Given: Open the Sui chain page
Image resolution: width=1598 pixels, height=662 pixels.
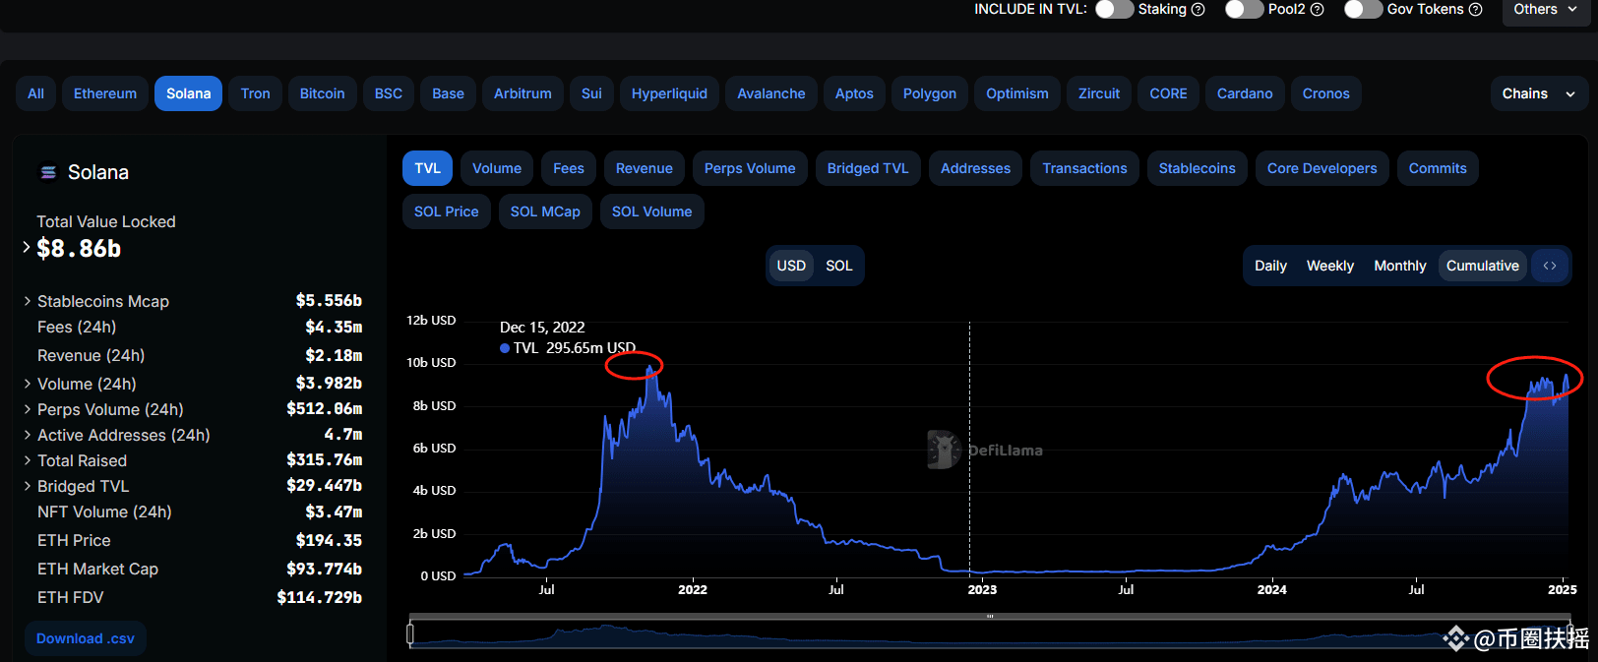Looking at the screenshot, I should [x=591, y=93].
